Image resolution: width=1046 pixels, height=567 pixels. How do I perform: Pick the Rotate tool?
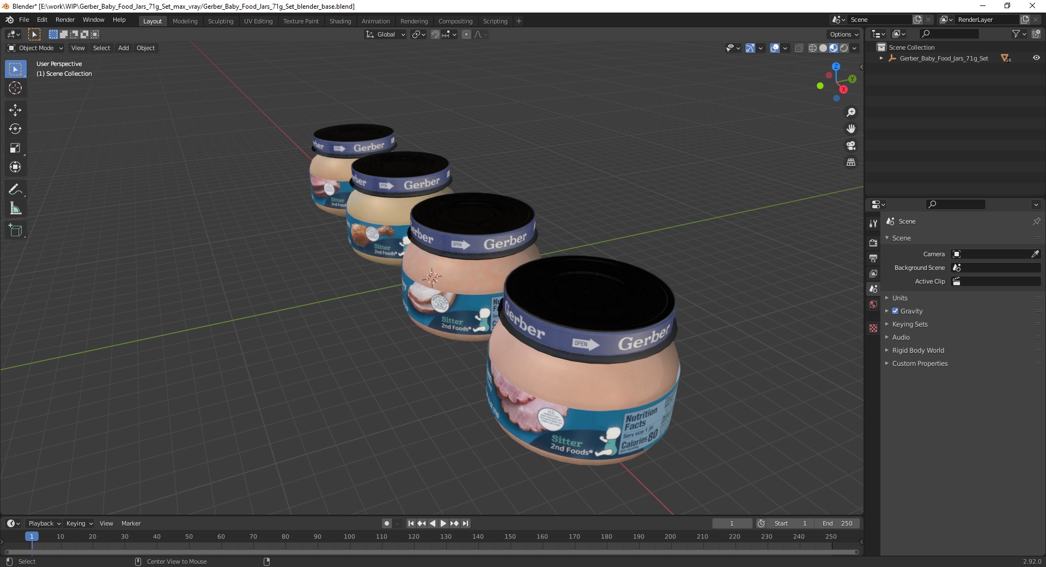tap(15, 129)
